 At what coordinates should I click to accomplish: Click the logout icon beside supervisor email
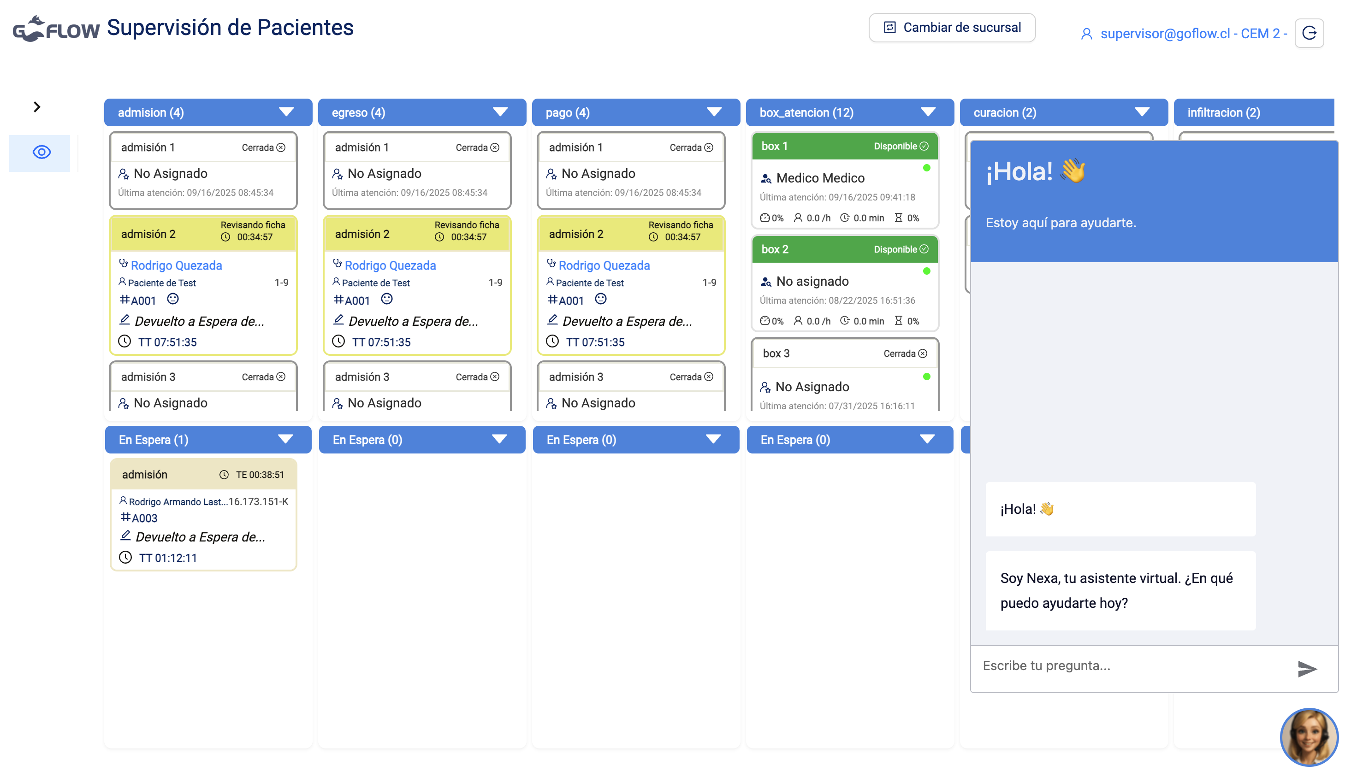pos(1309,33)
